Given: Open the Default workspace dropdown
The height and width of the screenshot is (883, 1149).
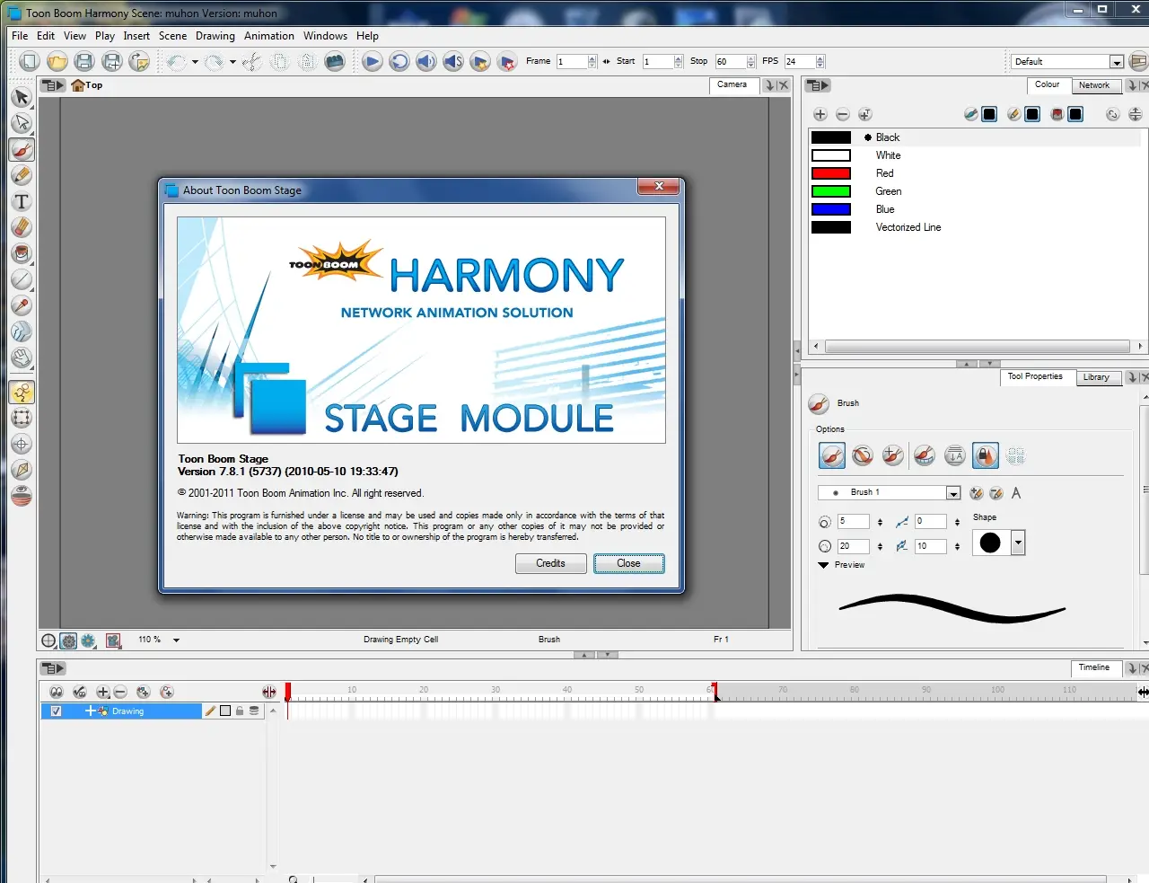Looking at the screenshot, I should coord(1117,62).
